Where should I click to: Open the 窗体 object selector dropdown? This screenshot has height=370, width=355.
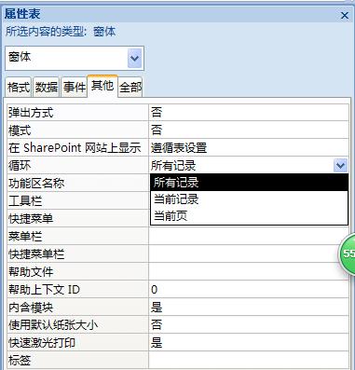pos(134,58)
